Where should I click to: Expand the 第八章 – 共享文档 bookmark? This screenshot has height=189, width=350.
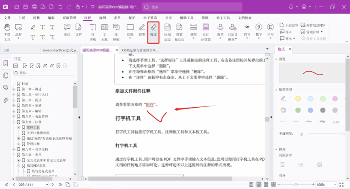point(14,149)
